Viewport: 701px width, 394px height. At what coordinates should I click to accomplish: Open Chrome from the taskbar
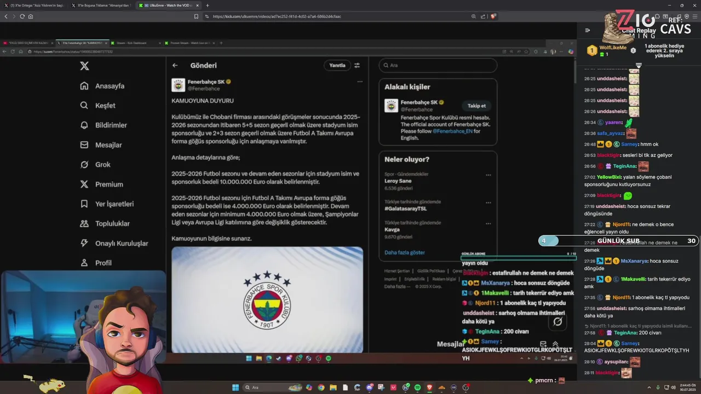pos(321,387)
